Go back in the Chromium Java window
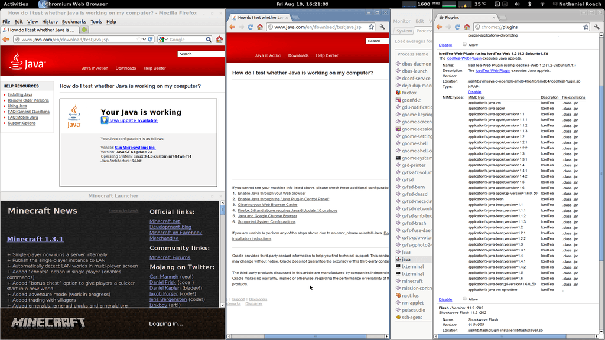The width and height of the screenshot is (605, 340). click(x=232, y=27)
